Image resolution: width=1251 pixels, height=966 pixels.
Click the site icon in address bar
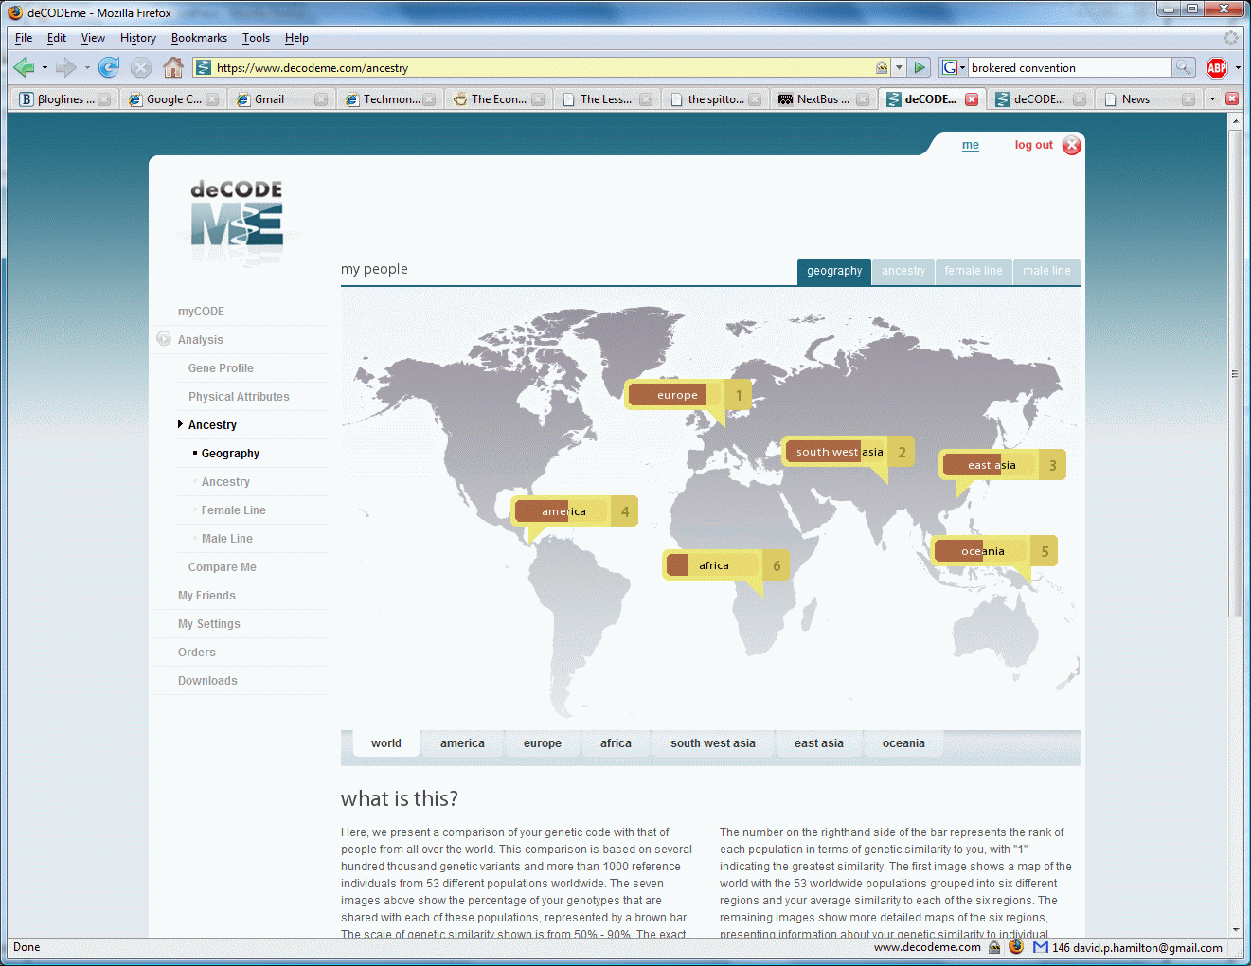coord(204,67)
